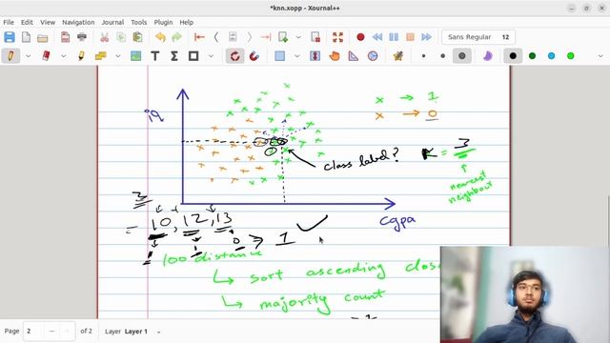Open the Help menu
Viewport: 610px width, 343px height.
point(187,22)
